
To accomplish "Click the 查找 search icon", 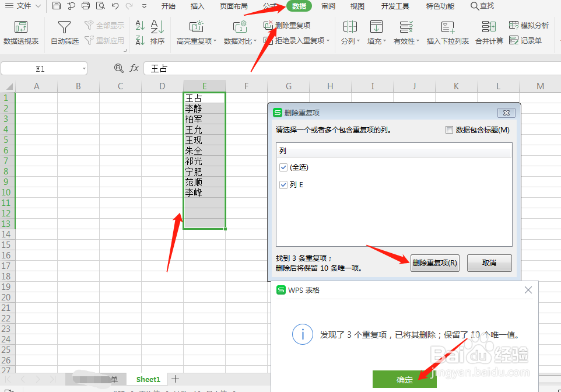I will click(x=482, y=6).
